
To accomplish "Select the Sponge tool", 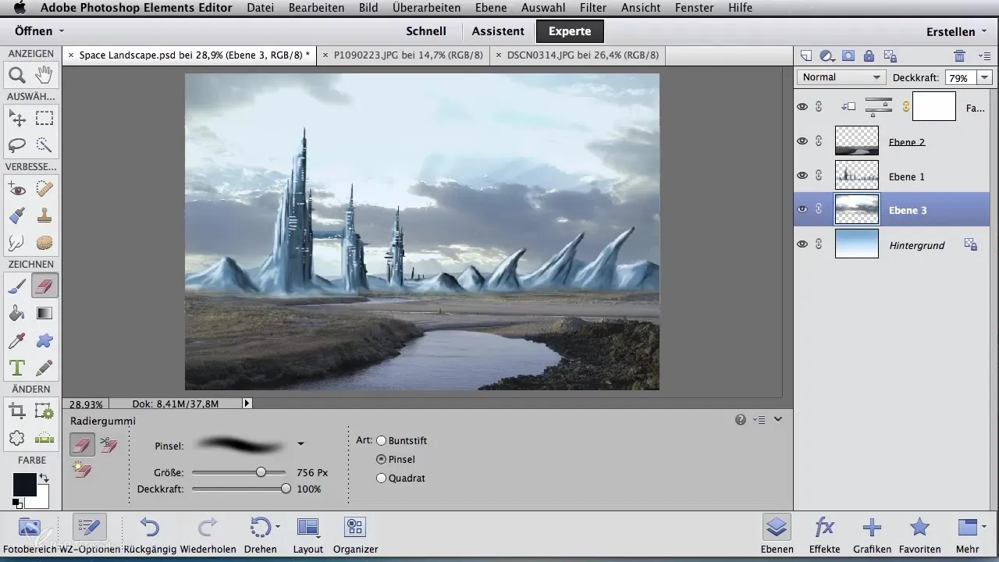I will tap(44, 242).
